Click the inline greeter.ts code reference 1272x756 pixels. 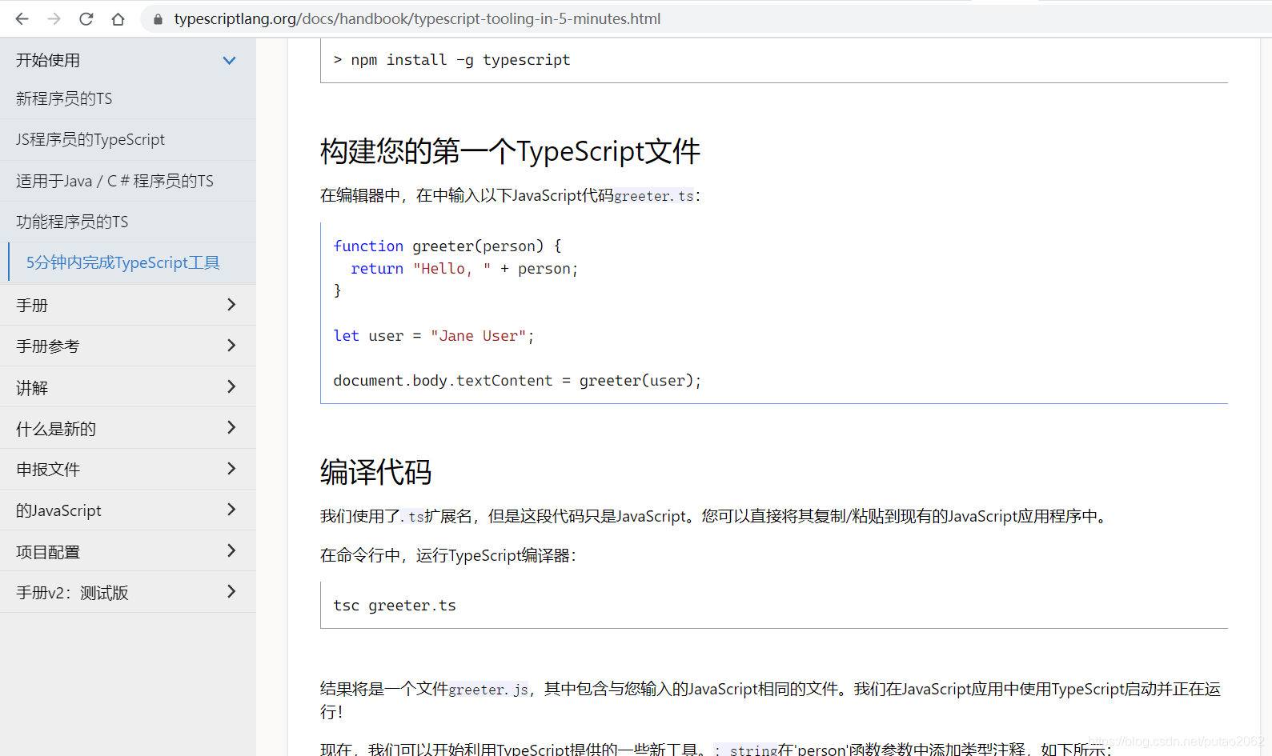click(654, 196)
